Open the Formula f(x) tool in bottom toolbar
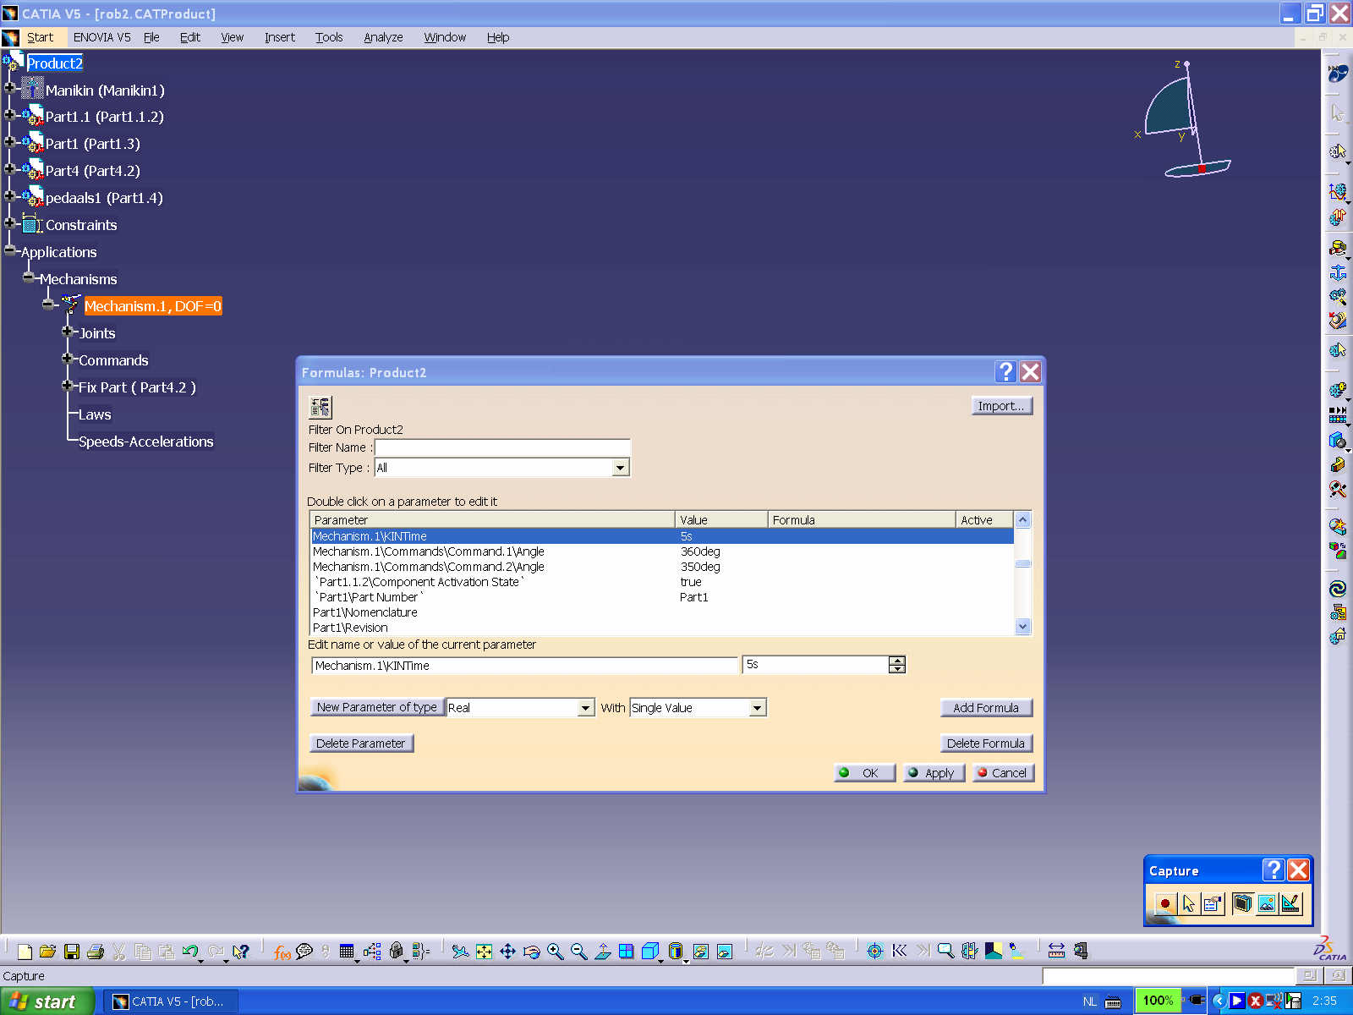1353x1015 pixels. point(282,952)
